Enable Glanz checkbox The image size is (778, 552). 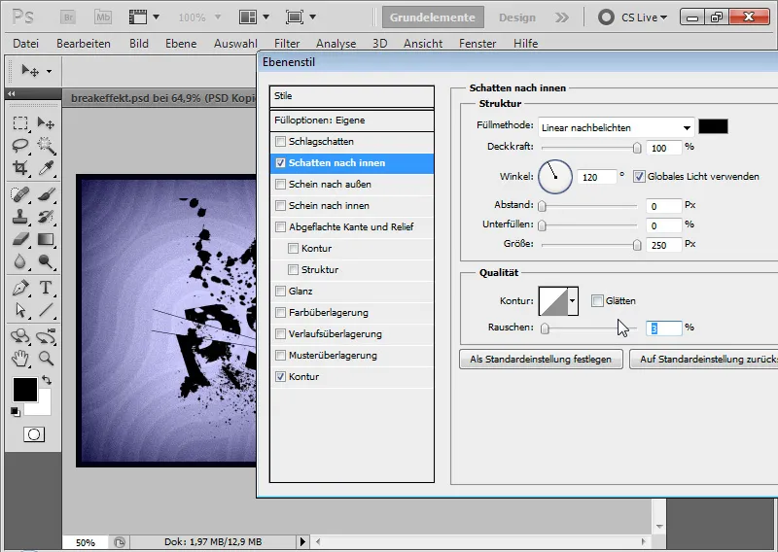coord(281,292)
